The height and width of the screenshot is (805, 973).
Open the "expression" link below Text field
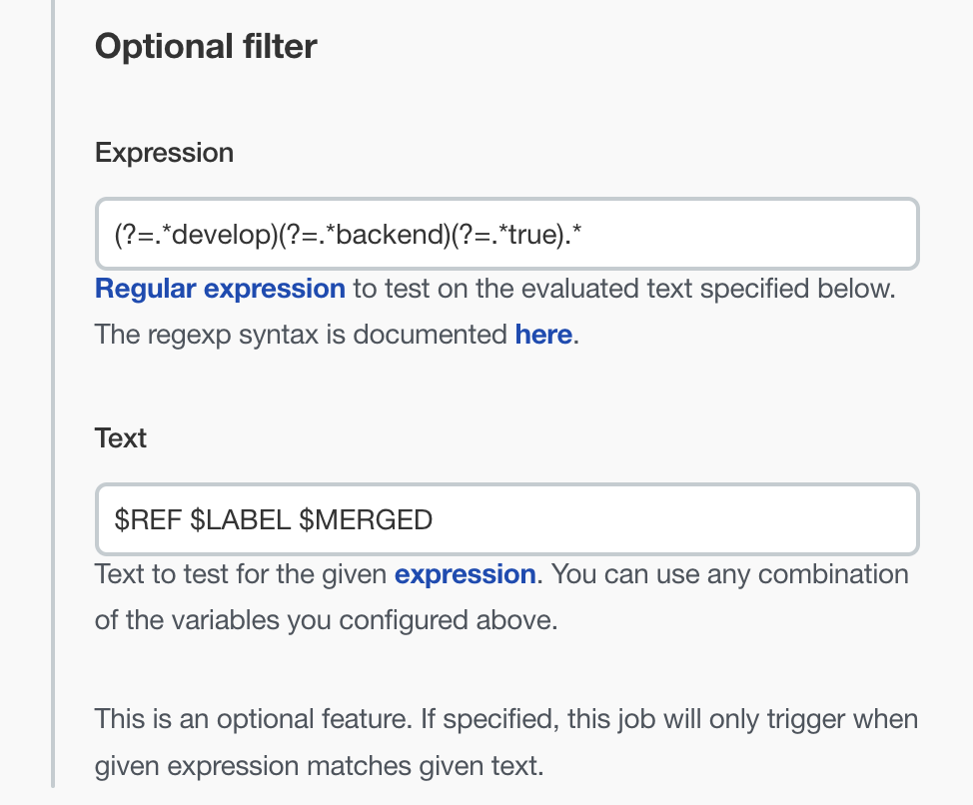[466, 575]
